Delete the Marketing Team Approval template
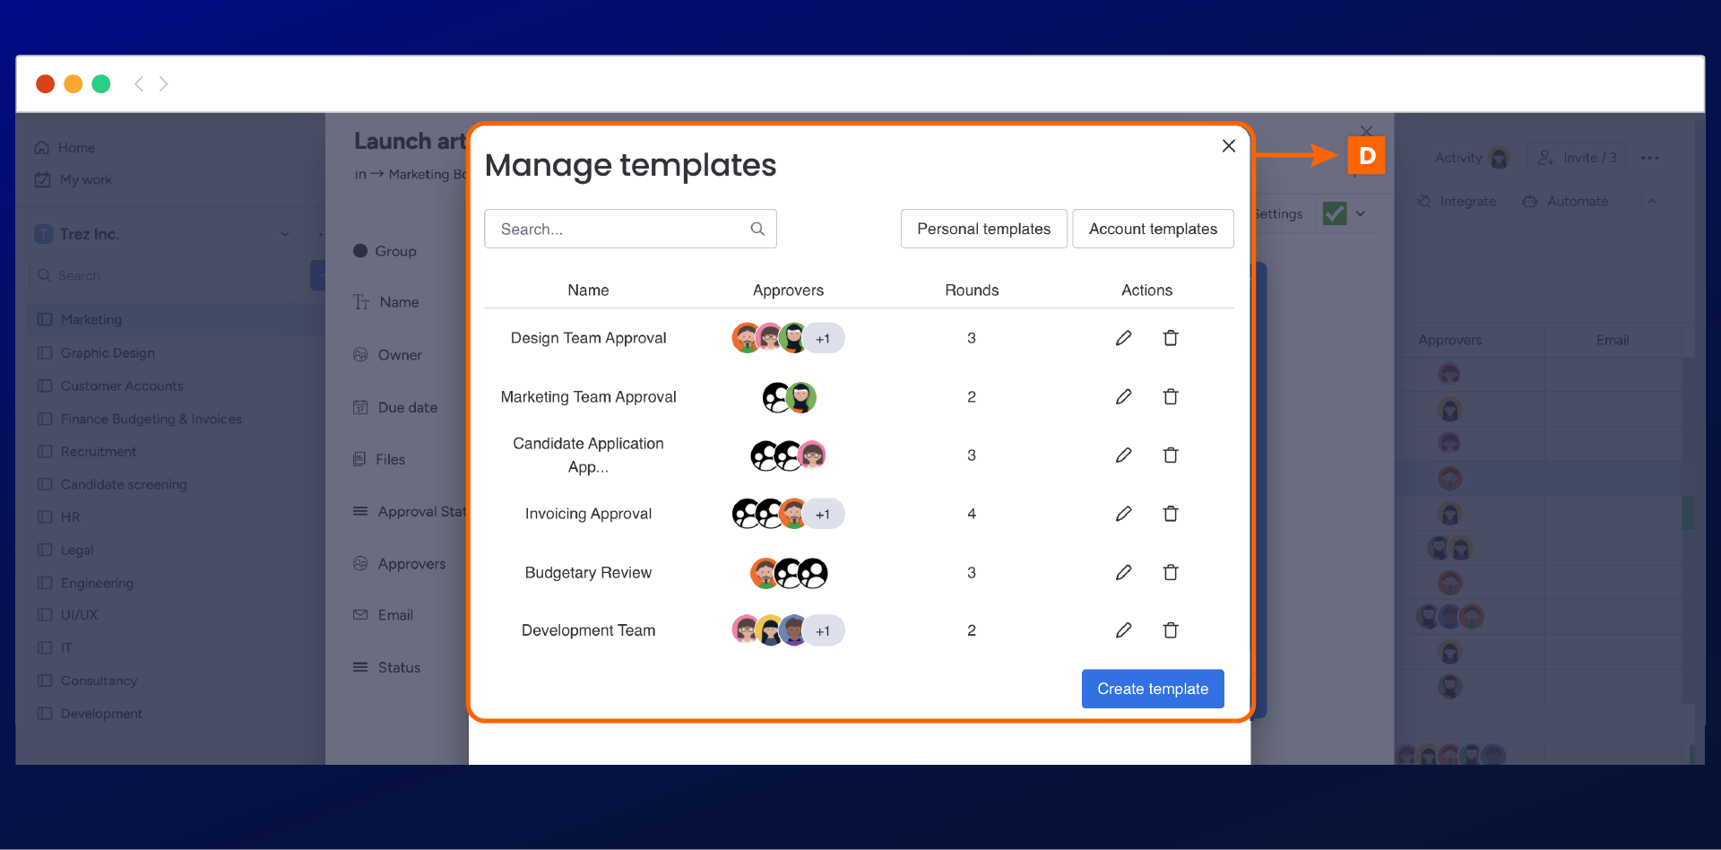The height and width of the screenshot is (850, 1721). pyautogui.click(x=1170, y=396)
